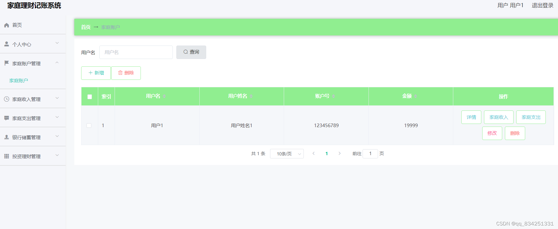This screenshot has width=558, height=229.
Task: Click the clock icon for 家庭收入管理
Action: [x=7, y=99]
